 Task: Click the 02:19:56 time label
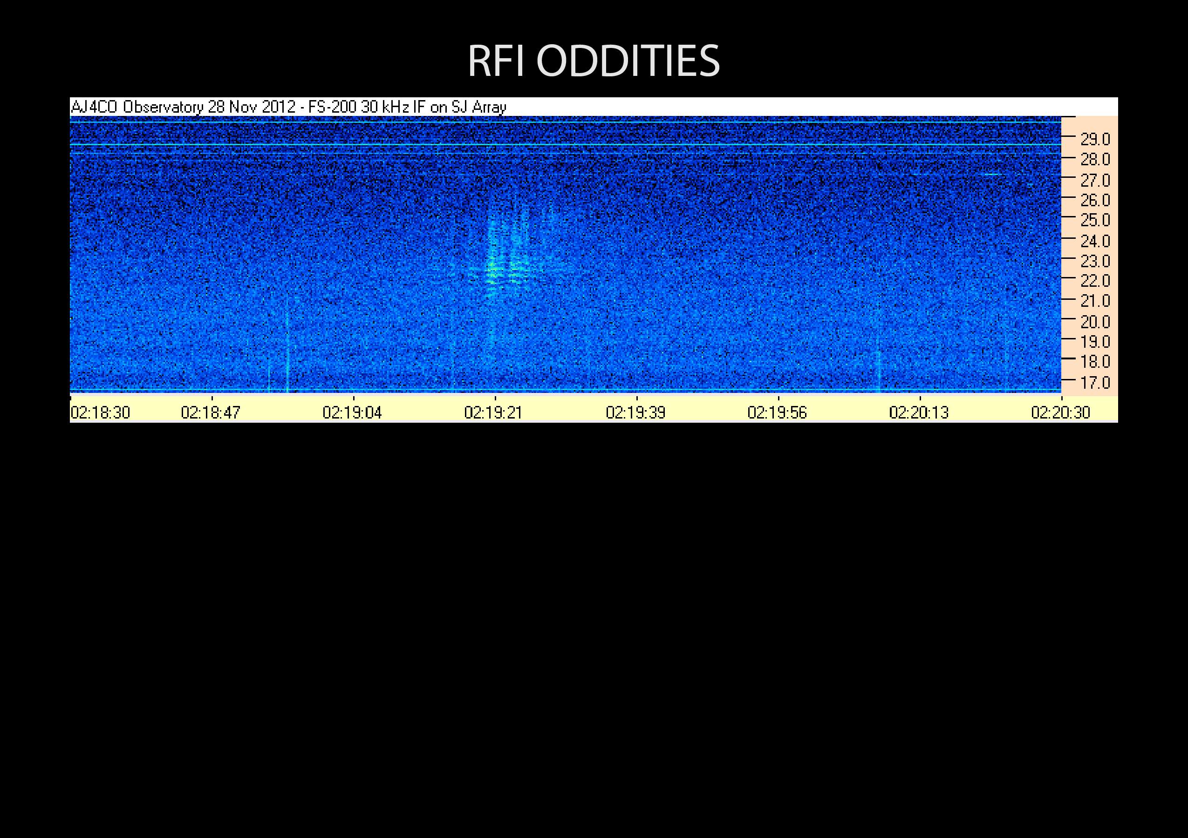(x=777, y=412)
